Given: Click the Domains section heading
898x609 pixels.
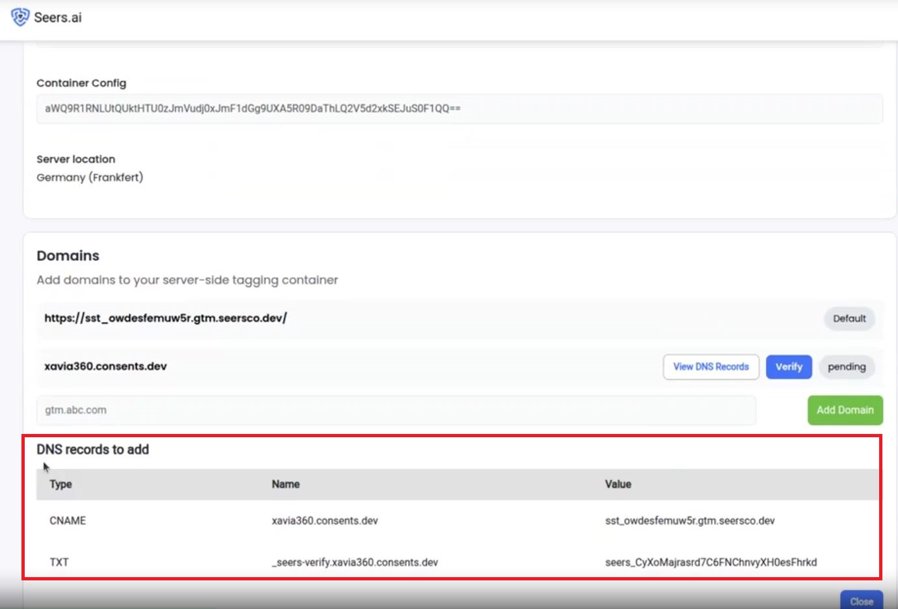Looking at the screenshot, I should (68, 256).
